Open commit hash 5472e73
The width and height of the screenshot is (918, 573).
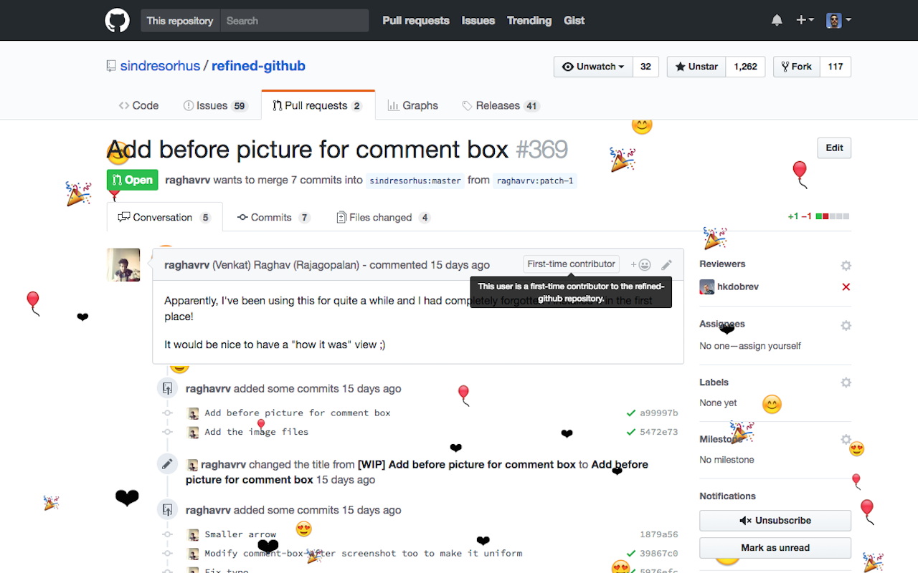tap(659, 432)
